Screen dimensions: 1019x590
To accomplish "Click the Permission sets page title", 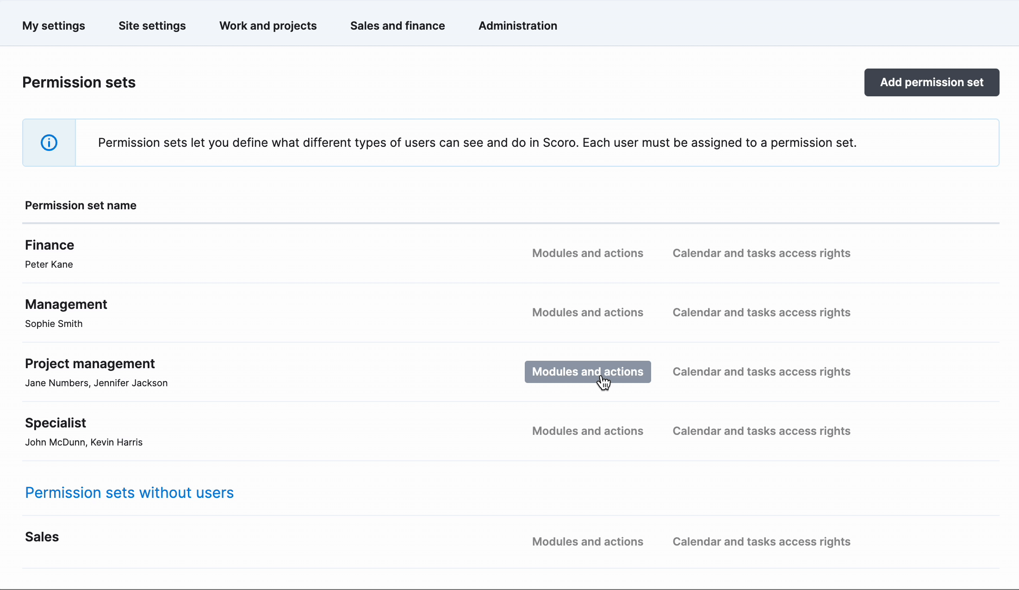I will [x=79, y=82].
